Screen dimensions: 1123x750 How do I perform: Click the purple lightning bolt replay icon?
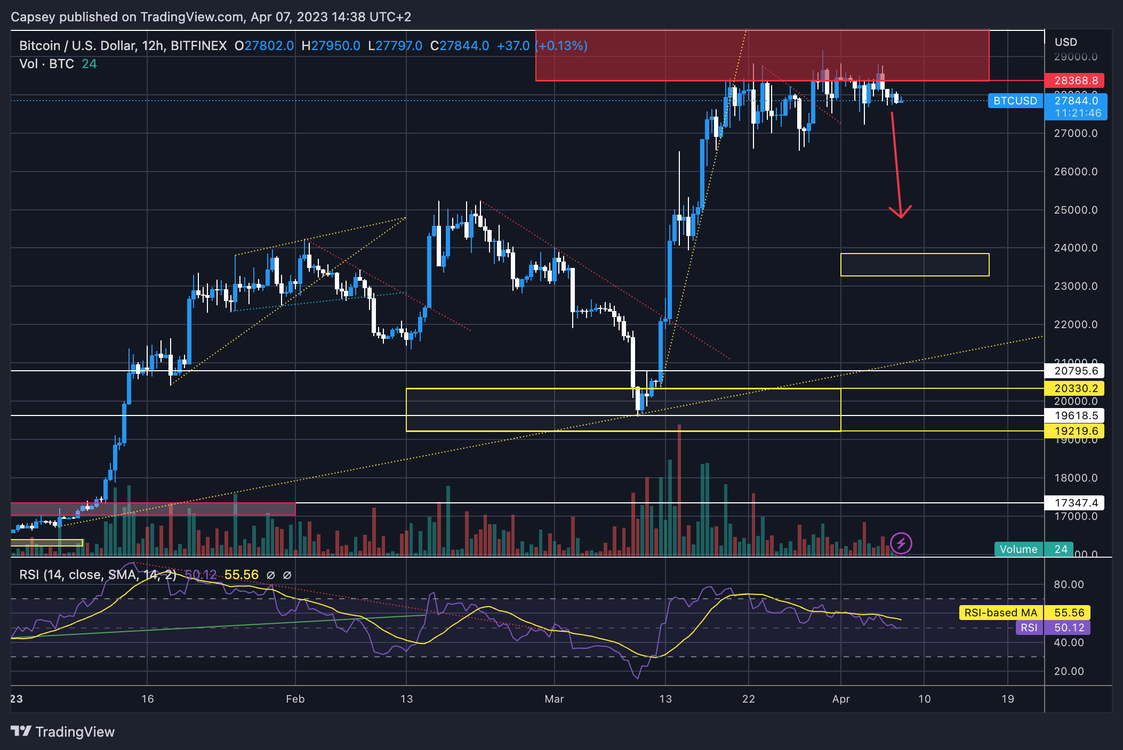point(901,543)
